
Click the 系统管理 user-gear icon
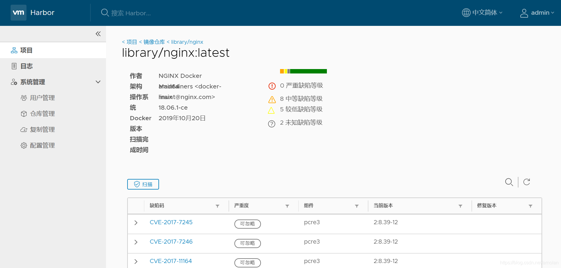point(14,82)
